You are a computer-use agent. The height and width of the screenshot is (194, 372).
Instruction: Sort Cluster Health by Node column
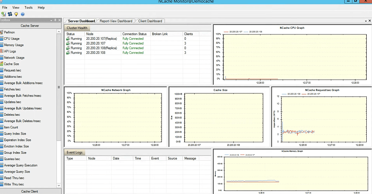tap(90, 34)
